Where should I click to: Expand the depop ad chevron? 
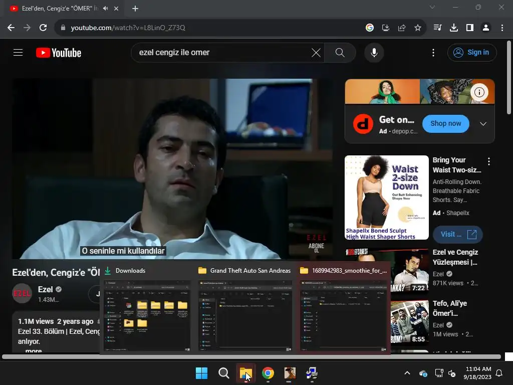click(483, 124)
